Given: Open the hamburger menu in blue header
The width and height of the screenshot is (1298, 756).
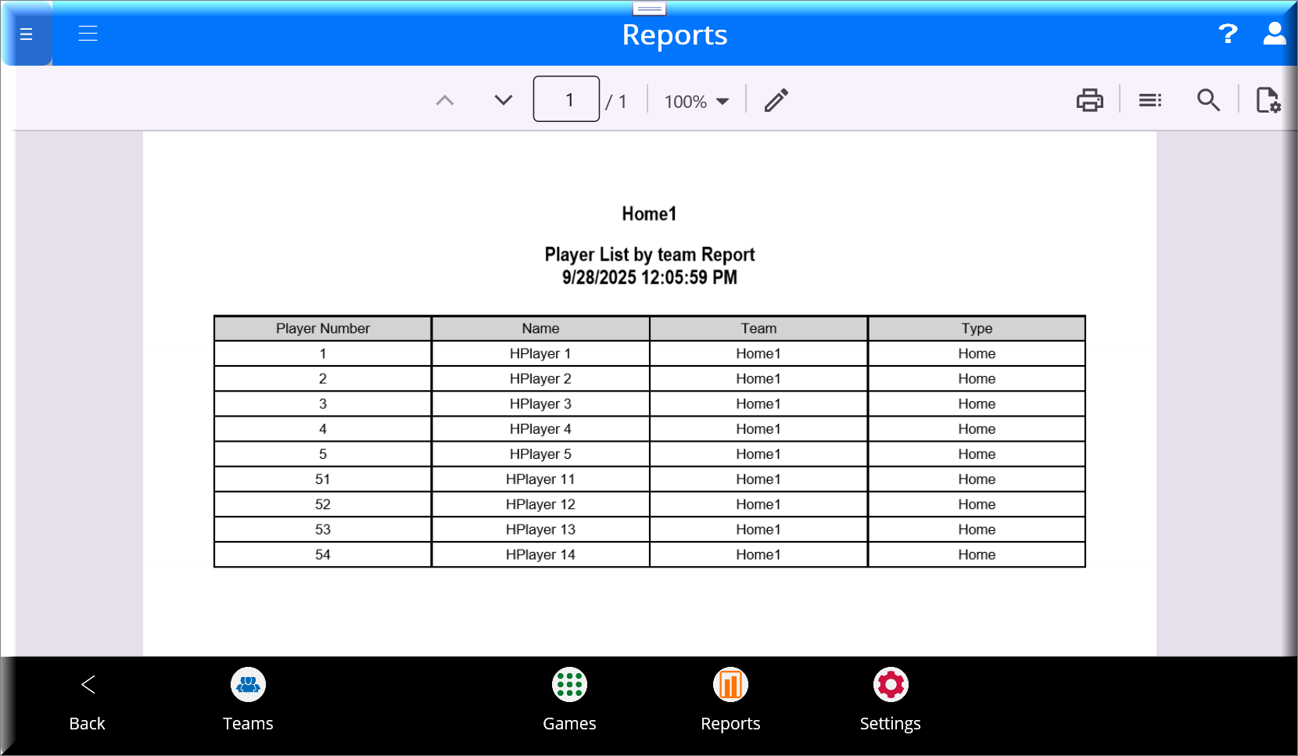Looking at the screenshot, I should tap(88, 34).
